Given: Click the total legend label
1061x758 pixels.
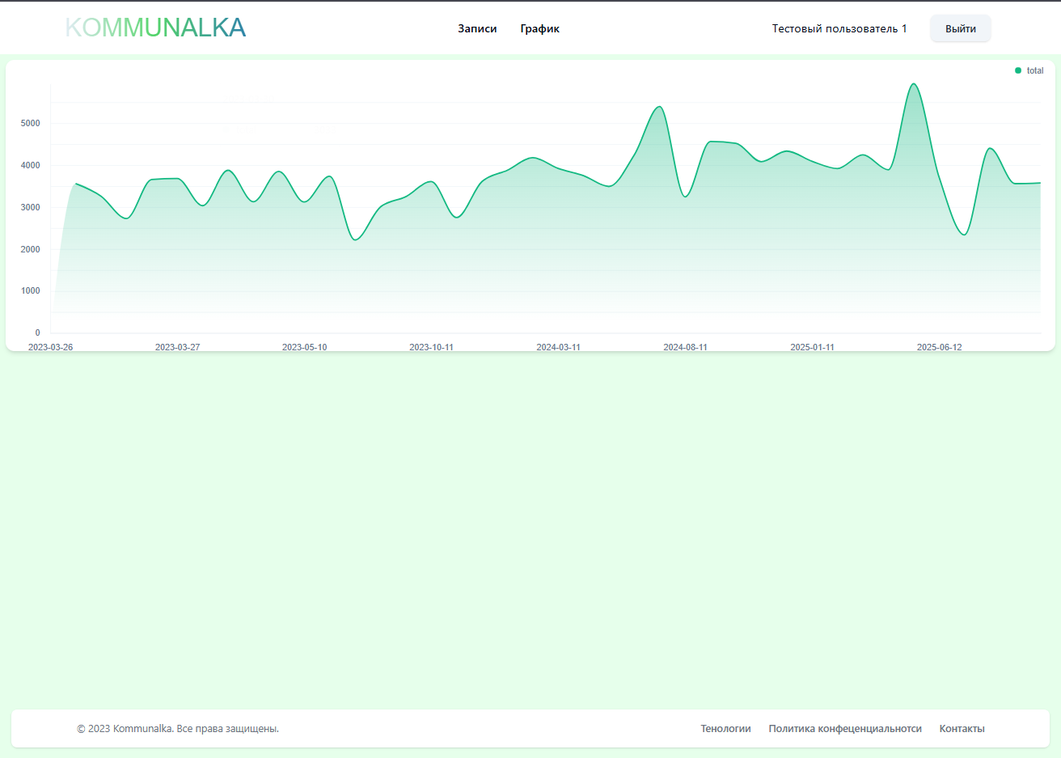Looking at the screenshot, I should click(1035, 70).
